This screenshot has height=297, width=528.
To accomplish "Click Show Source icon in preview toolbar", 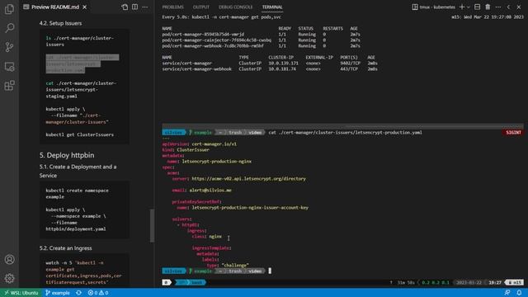I will pyautogui.click(x=125, y=7).
